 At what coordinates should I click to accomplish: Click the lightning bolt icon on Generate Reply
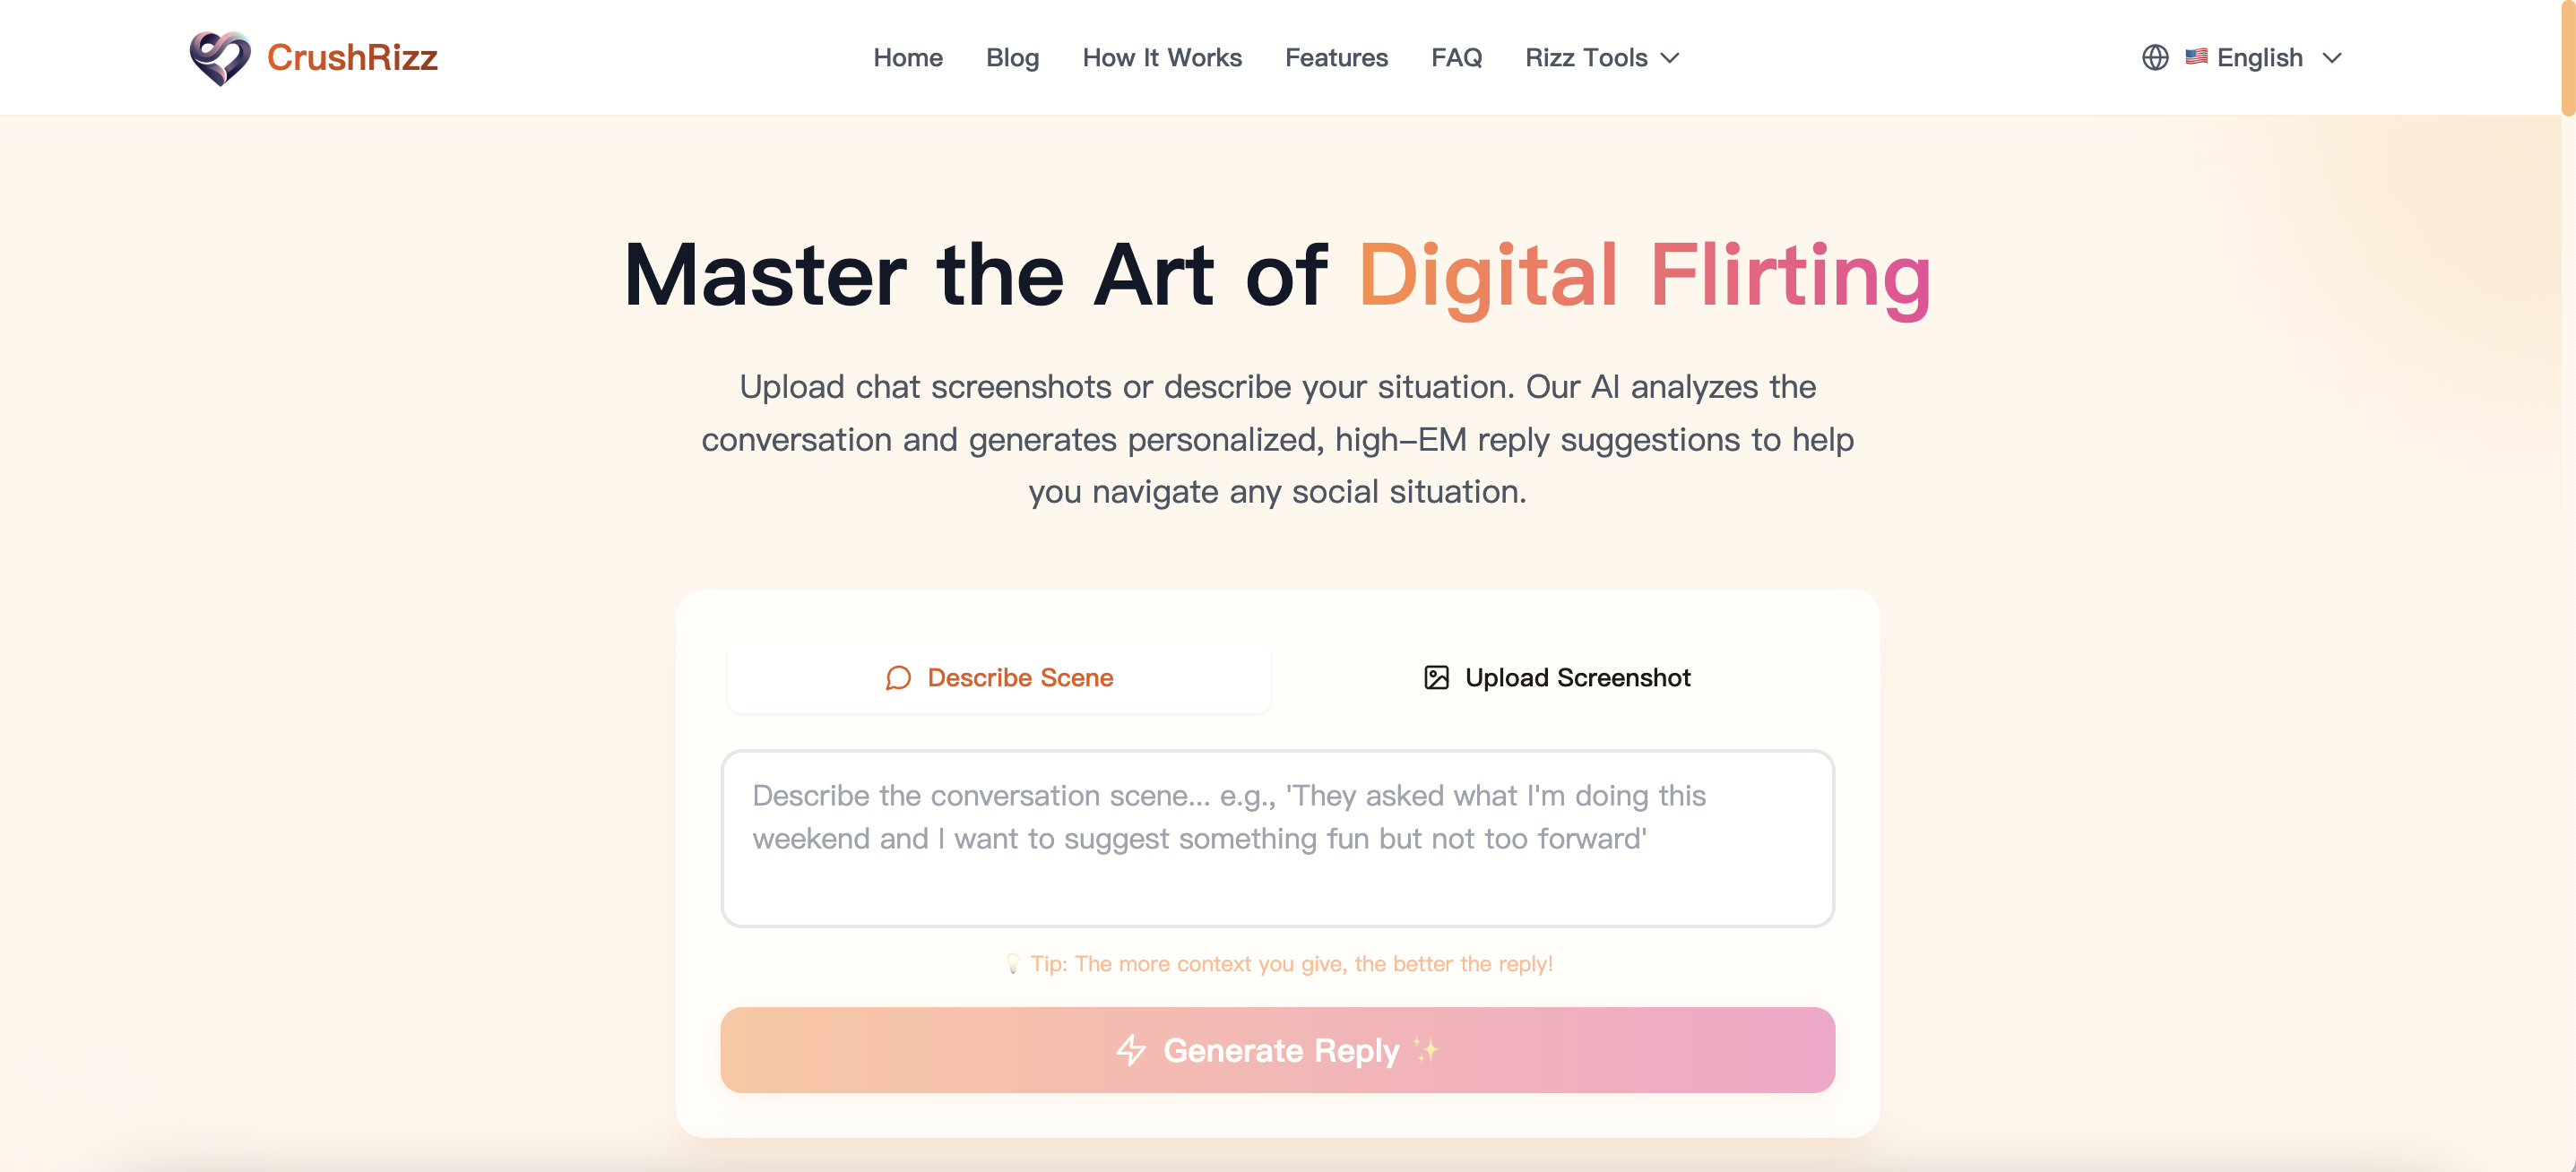(x=1131, y=1050)
